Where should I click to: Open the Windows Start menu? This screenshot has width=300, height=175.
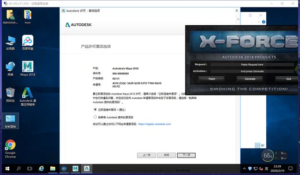click(7, 169)
